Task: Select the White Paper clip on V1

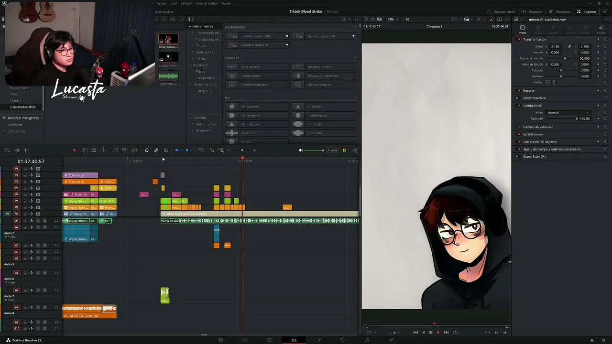Action: 260,214
